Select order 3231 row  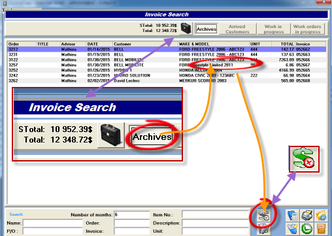[x=167, y=54]
